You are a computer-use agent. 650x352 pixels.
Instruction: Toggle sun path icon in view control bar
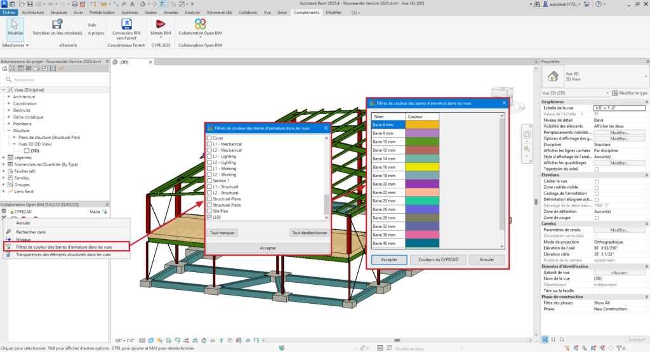pyautogui.click(x=160, y=341)
